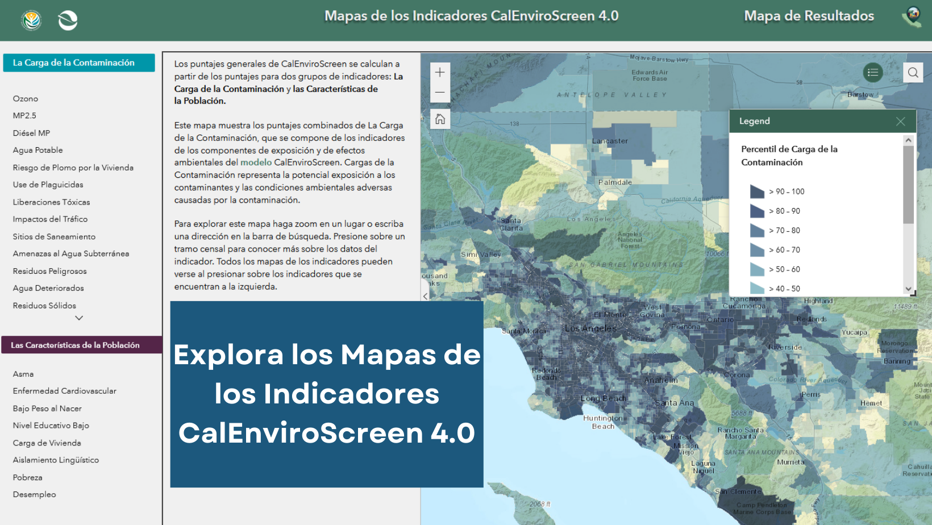The width and height of the screenshot is (932, 525).
Task: Toggle the legend list button
Action: point(873,72)
